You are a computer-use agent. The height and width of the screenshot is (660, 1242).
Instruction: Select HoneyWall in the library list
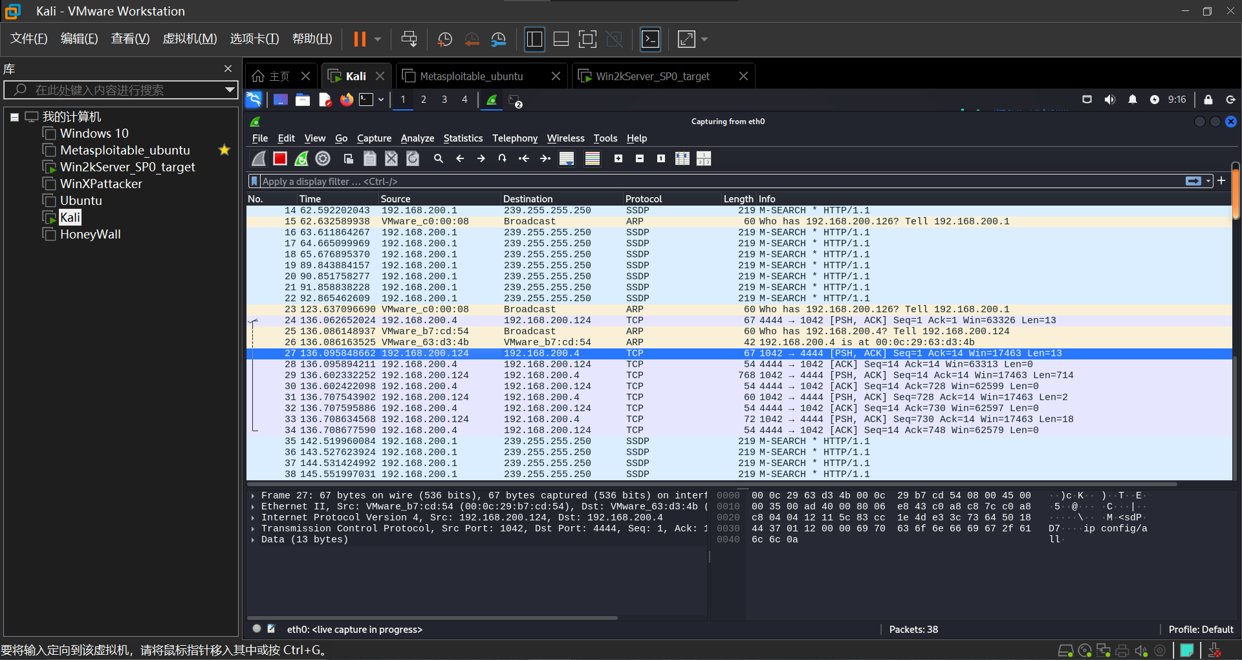90,235
